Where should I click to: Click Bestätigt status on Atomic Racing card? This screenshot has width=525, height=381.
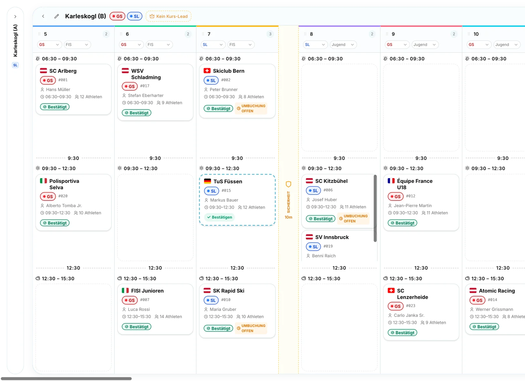[x=484, y=327]
